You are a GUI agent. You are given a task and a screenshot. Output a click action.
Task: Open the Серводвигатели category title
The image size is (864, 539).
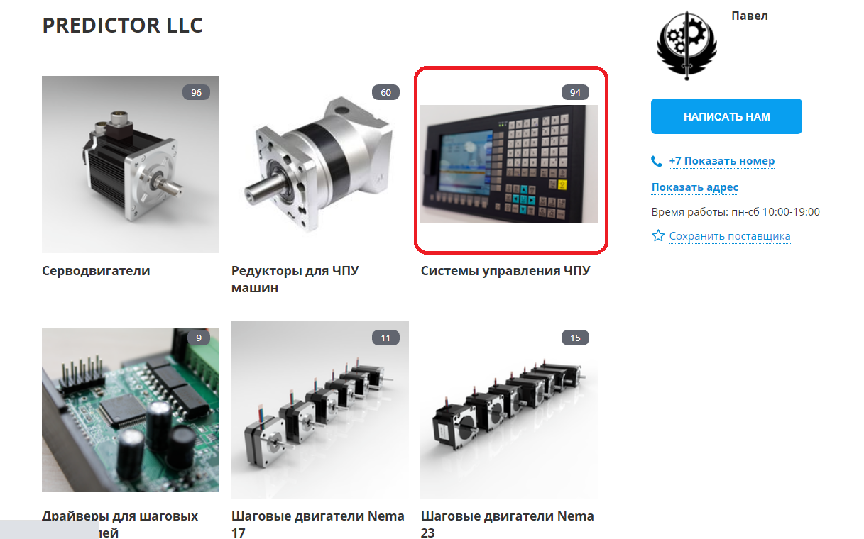click(96, 271)
